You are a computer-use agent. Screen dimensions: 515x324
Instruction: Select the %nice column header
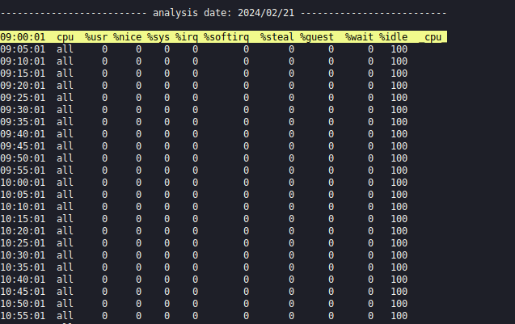click(127, 37)
